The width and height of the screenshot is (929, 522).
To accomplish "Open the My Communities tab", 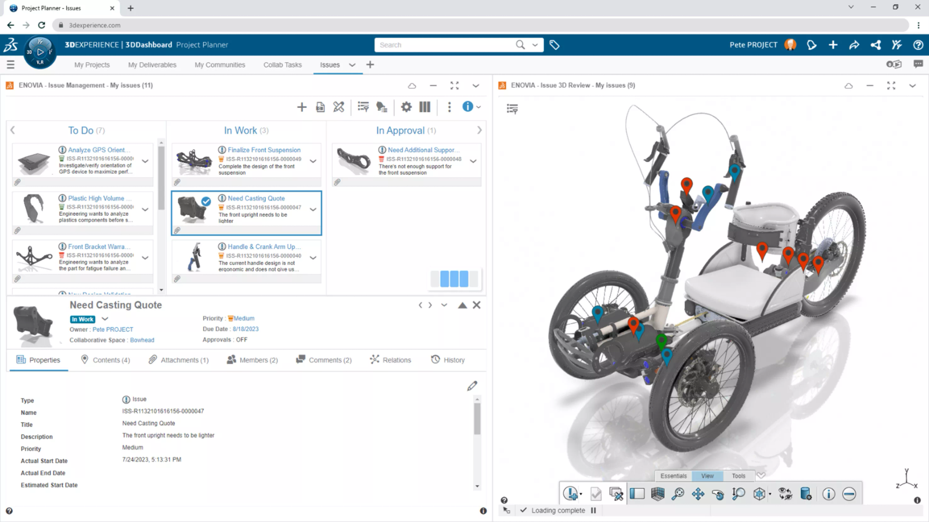I will [219, 65].
